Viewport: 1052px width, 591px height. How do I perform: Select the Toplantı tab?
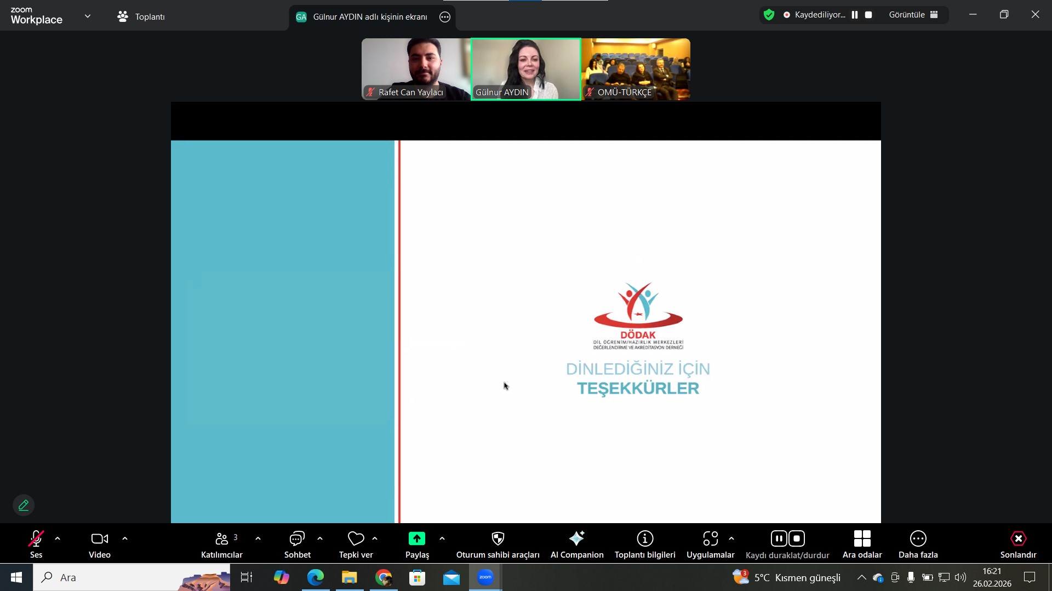[141, 16]
